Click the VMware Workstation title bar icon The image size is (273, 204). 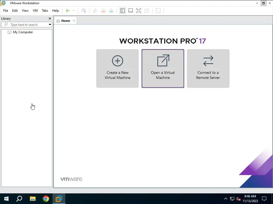pyautogui.click(x=3, y=3)
